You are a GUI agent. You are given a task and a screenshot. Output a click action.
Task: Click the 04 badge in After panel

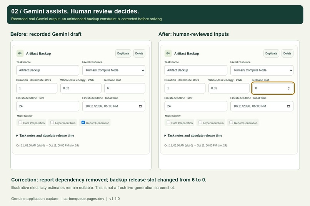(x=168, y=53)
